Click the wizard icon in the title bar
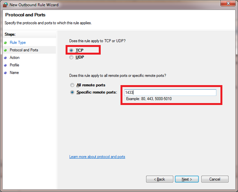238x192 pixels. point(5,4)
